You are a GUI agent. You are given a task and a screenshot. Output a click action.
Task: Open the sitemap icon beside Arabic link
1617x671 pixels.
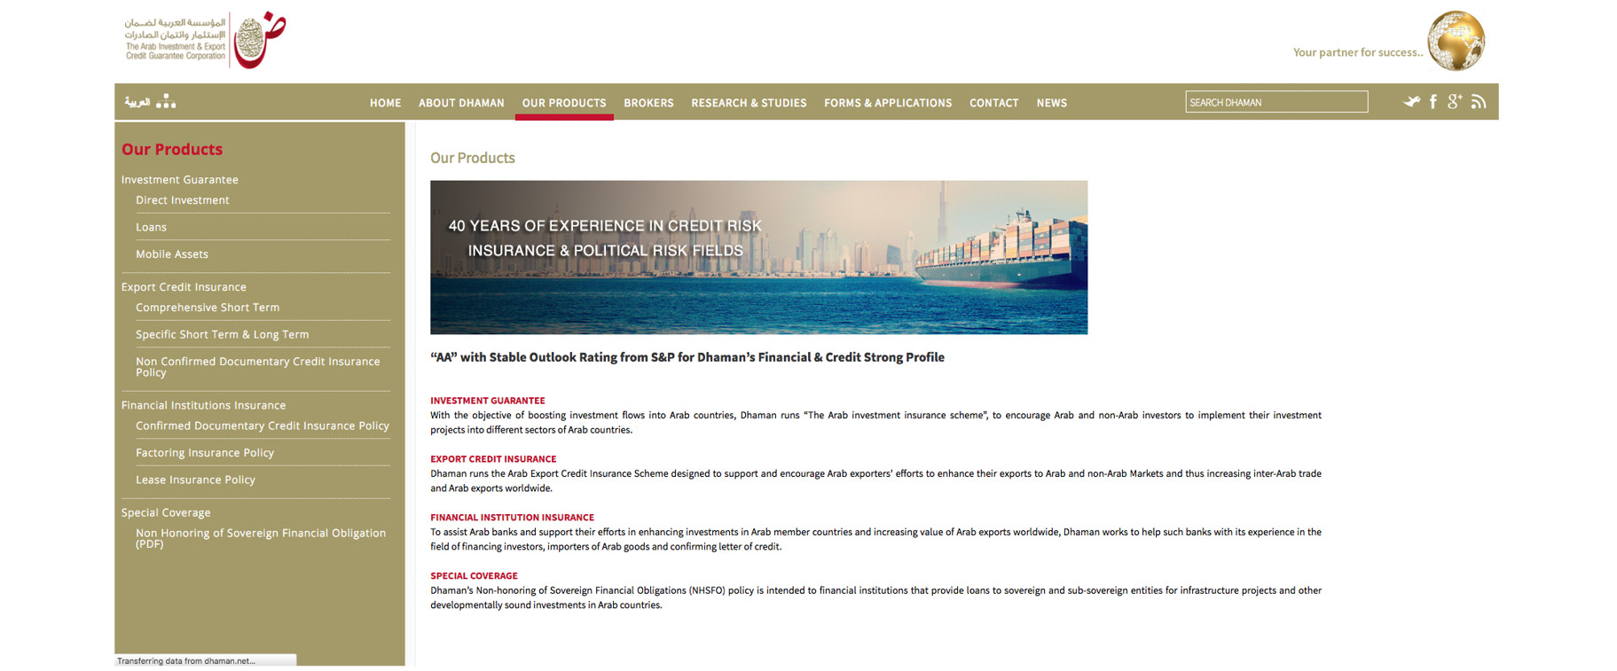coord(166,102)
